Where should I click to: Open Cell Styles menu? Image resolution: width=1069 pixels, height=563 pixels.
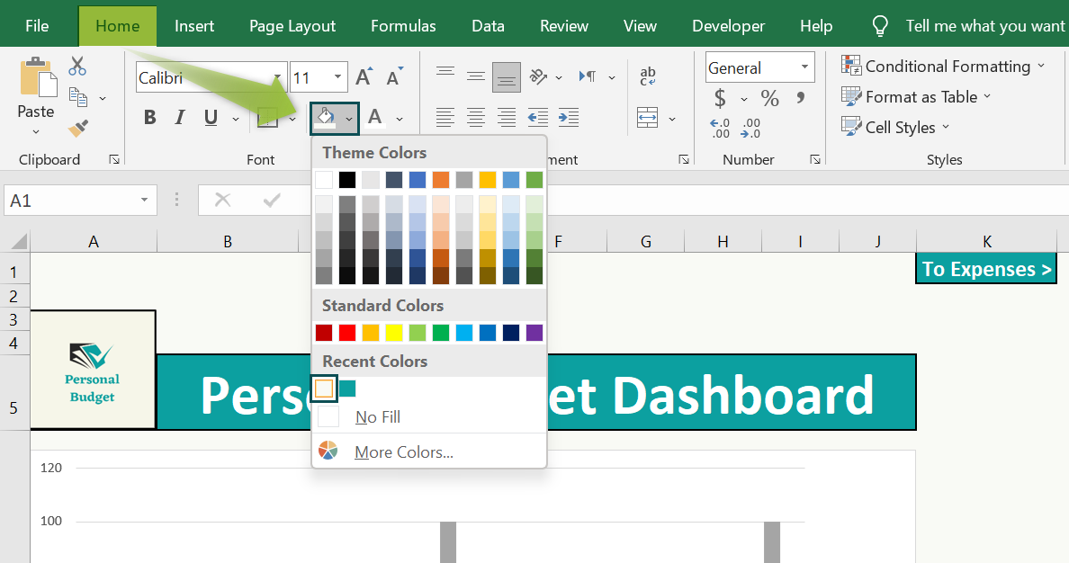pos(895,128)
